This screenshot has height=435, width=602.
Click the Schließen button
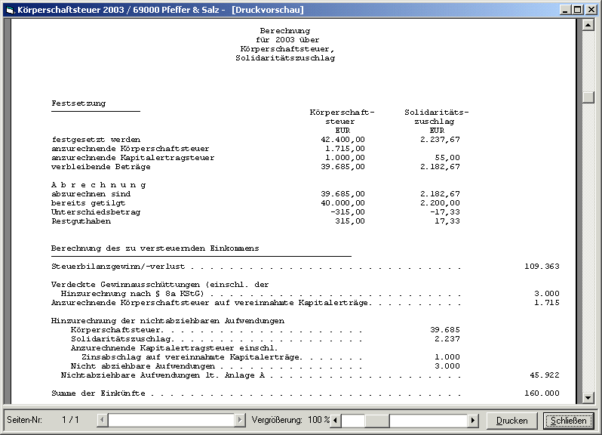pyautogui.click(x=568, y=421)
